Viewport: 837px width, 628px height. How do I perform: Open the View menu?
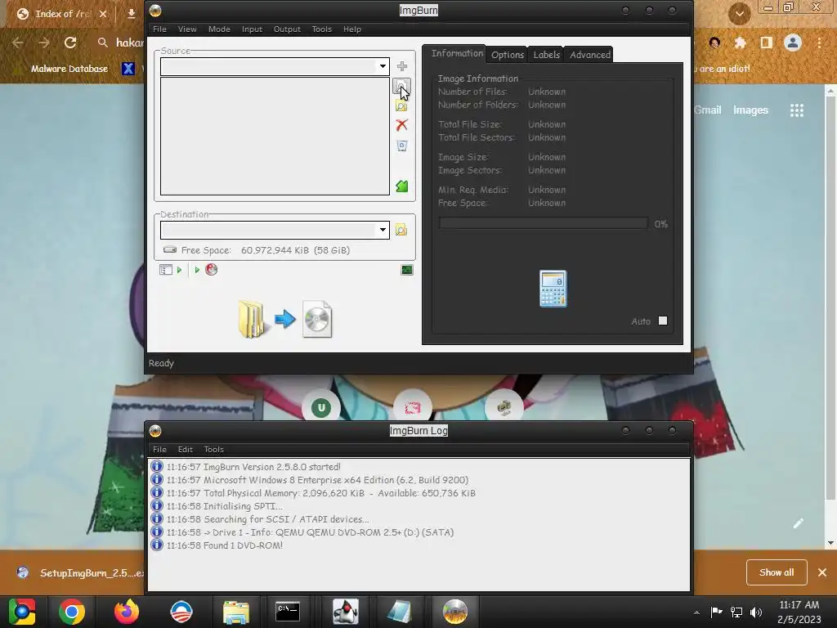[x=187, y=29]
